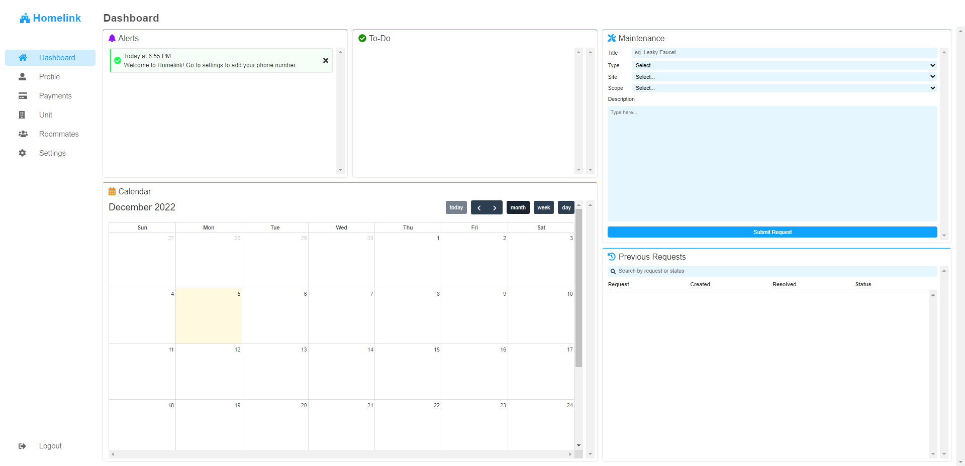Click the calendar today button

(456, 208)
